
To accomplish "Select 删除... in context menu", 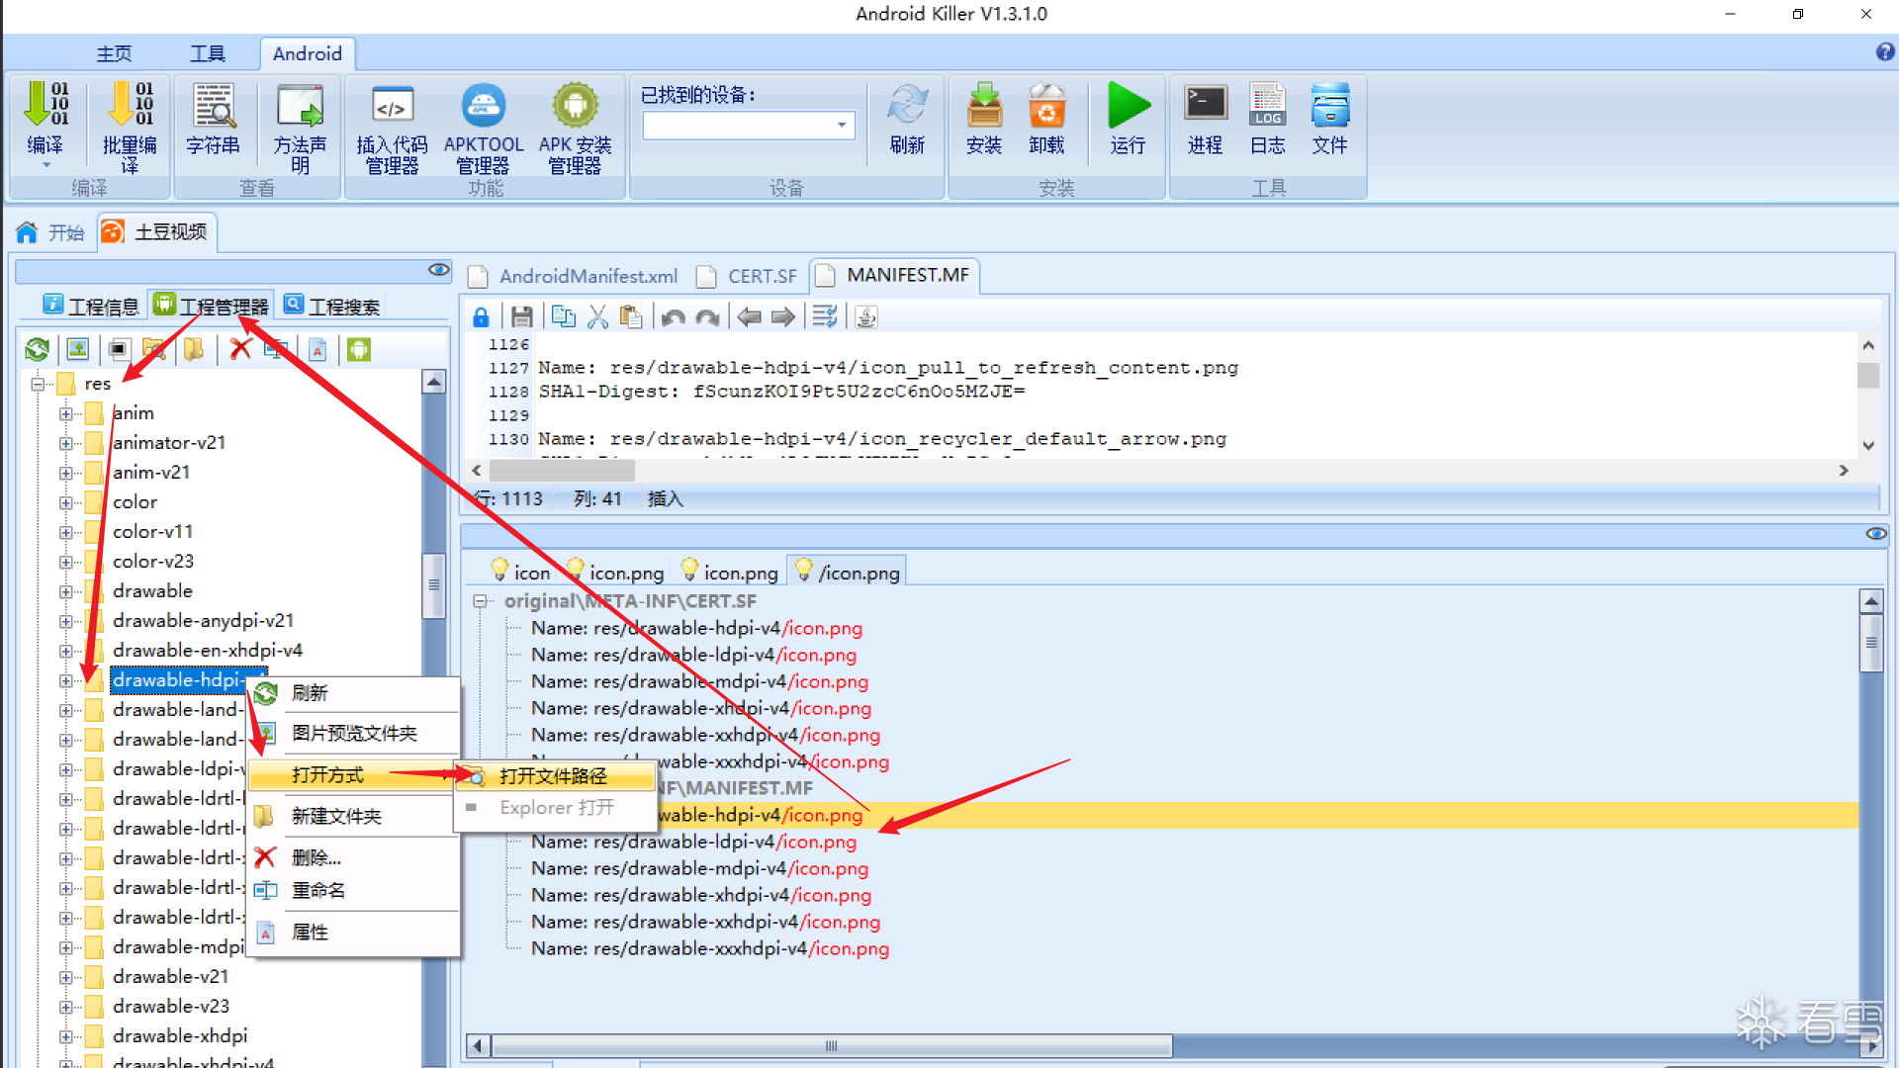I will pyautogui.click(x=354, y=857).
